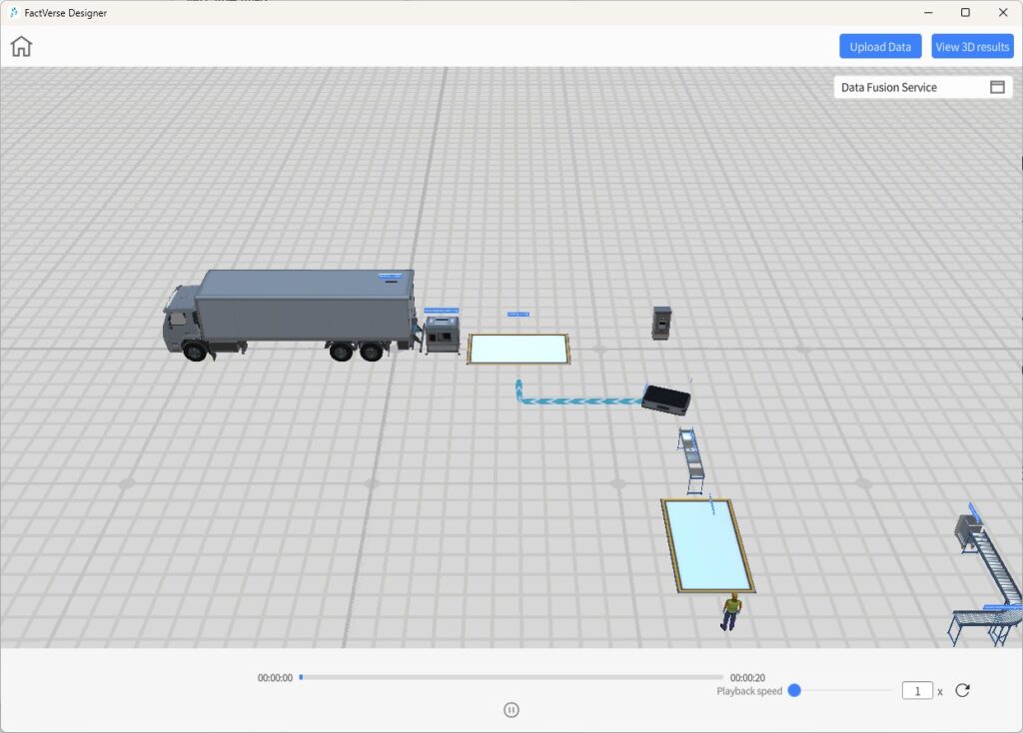Select the black AGV vehicle
Screen dimensions: 1023x733
[x=667, y=399]
